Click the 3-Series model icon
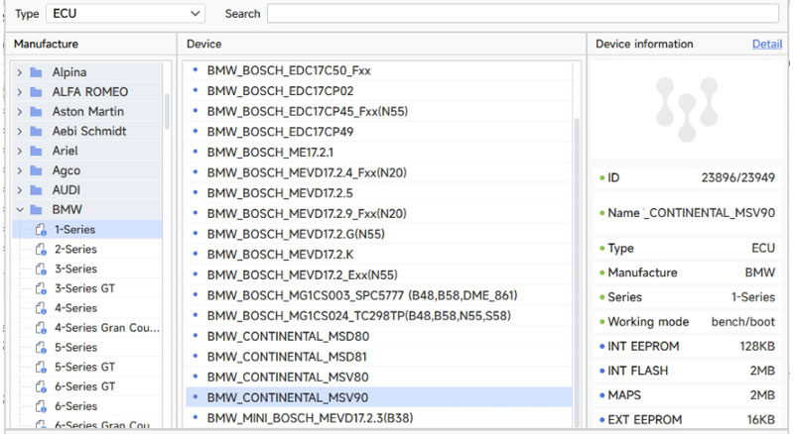The width and height of the screenshot is (794, 434). pyautogui.click(x=41, y=270)
